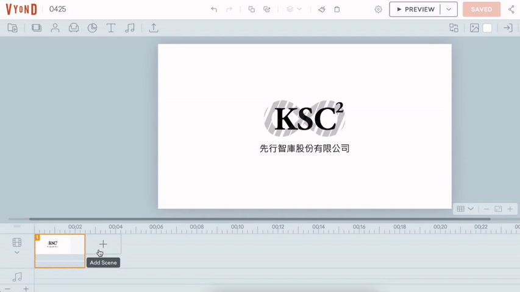The image size is (520, 292).
Task: Redo the last action
Action: click(229, 9)
